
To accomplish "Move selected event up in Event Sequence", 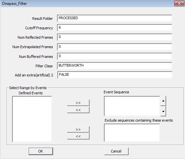I will tap(163, 101).
